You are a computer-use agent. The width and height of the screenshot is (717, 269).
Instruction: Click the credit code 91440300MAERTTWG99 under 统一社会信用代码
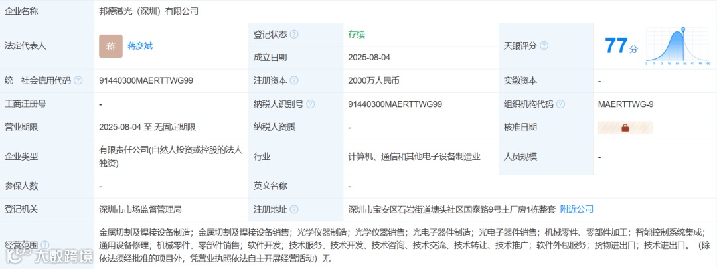tap(146, 80)
